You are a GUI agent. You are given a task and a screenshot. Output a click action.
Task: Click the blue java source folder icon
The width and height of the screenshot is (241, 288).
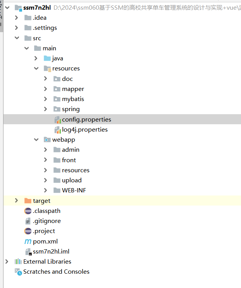point(47,58)
